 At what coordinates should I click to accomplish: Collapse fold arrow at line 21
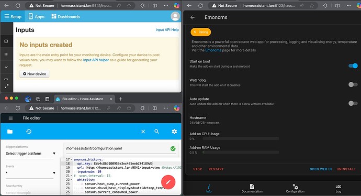(71, 176)
